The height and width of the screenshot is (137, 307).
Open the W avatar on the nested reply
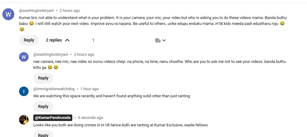(24, 57)
